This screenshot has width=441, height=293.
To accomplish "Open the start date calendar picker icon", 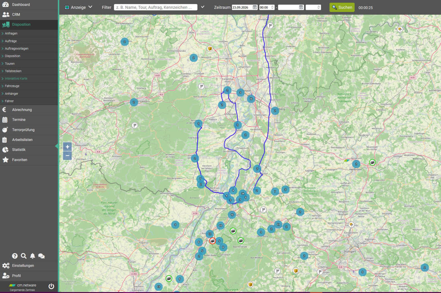I will (255, 7).
